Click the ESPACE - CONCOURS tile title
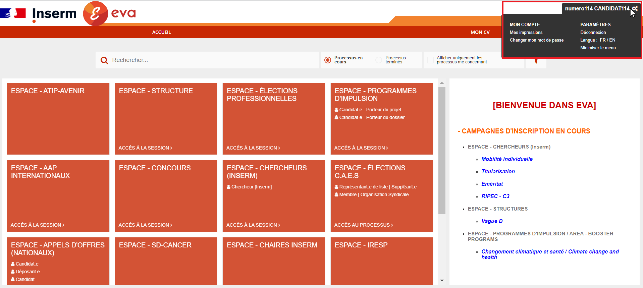Image resolution: width=643 pixels, height=288 pixels. pyautogui.click(x=155, y=168)
